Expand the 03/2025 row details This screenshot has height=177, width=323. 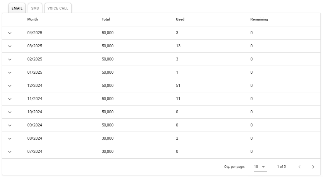click(x=10, y=46)
